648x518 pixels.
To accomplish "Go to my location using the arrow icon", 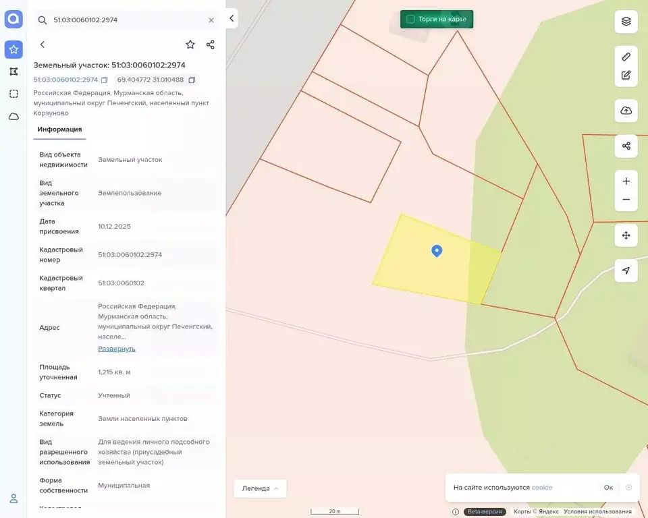I will [x=626, y=270].
